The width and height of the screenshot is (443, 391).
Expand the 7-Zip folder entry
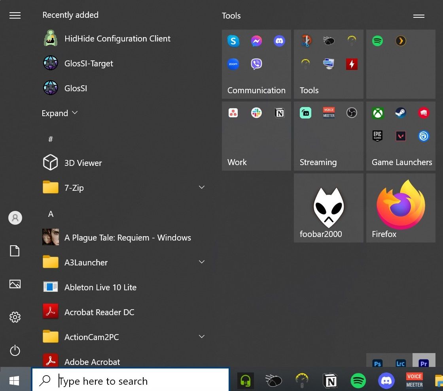202,187
